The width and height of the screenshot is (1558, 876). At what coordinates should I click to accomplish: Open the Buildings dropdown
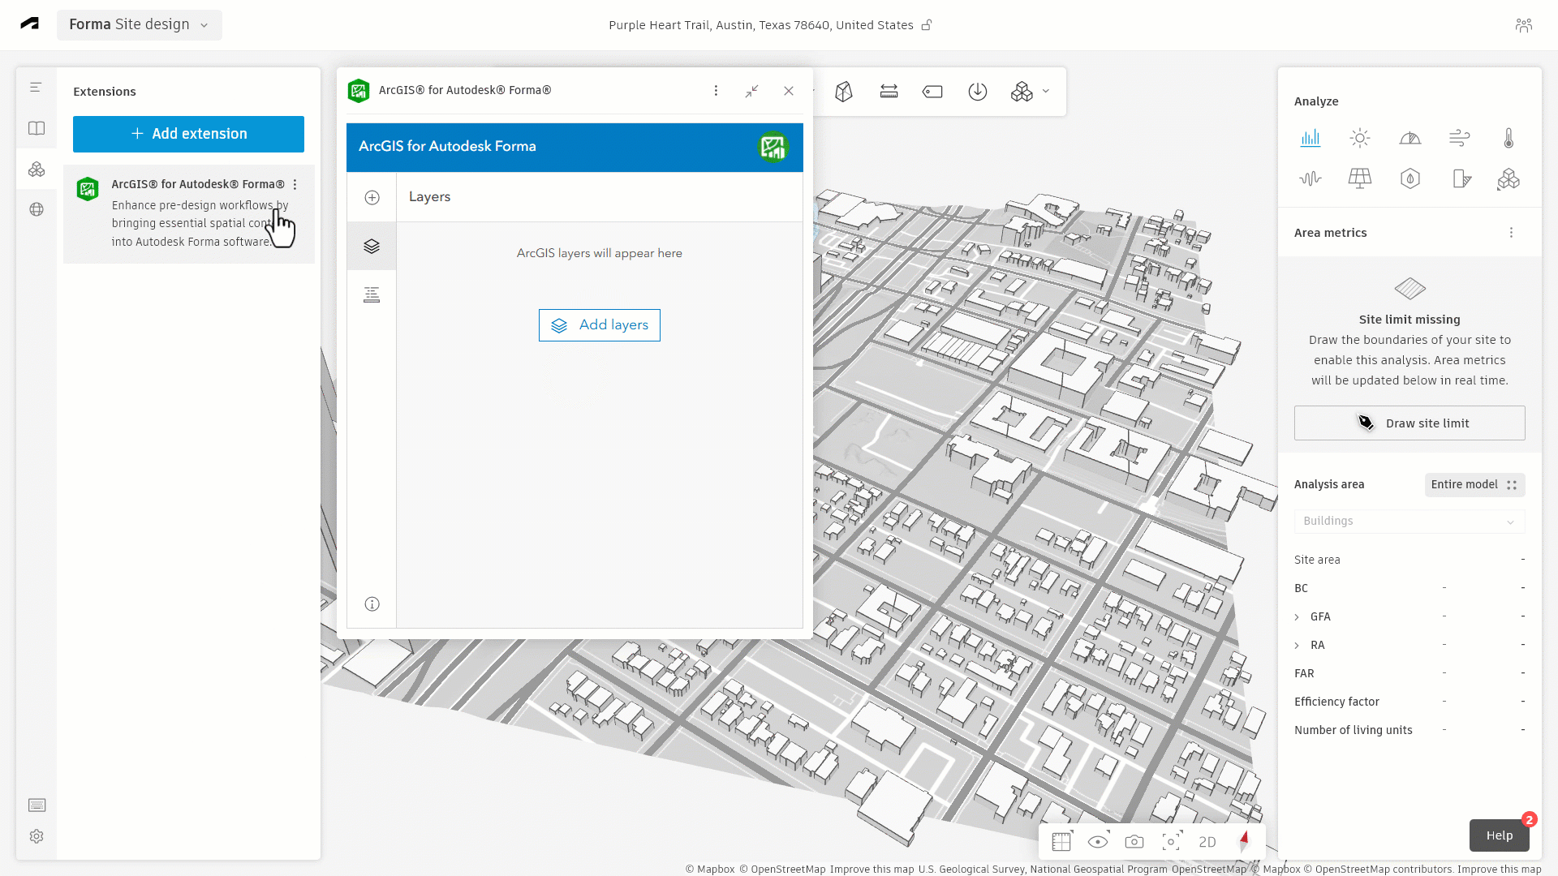coord(1410,521)
